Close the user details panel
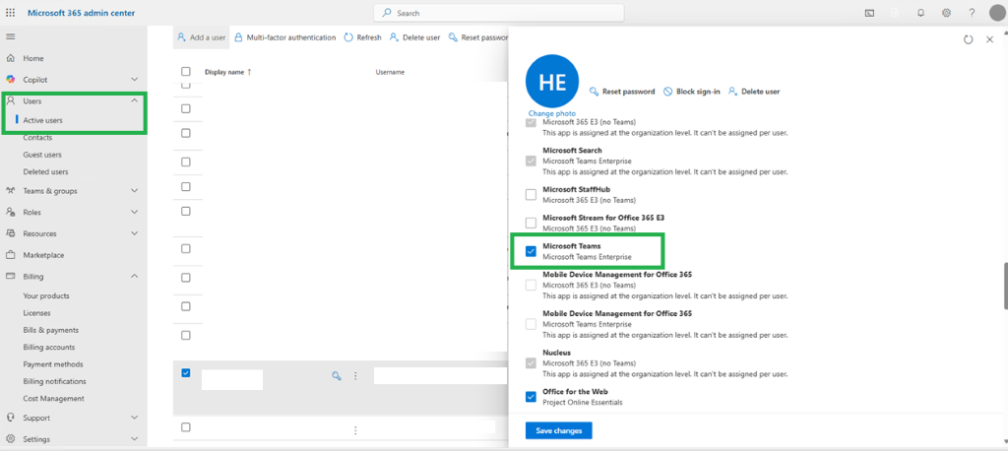This screenshot has width=1008, height=455. [989, 40]
